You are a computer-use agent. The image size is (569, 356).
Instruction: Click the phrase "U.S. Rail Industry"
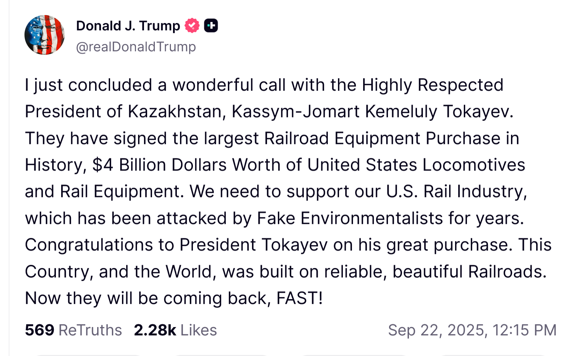(456, 191)
